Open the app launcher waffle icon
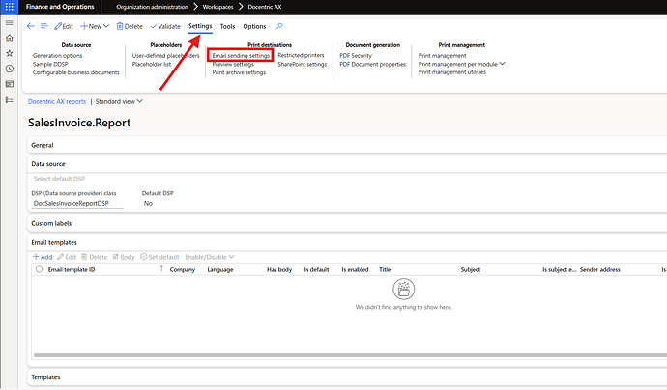The height and width of the screenshot is (390, 667). [9, 7]
